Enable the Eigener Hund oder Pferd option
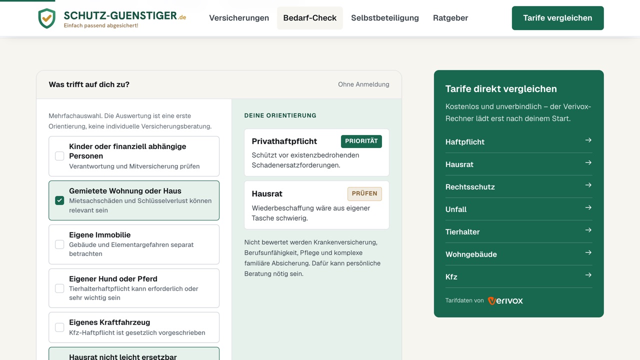The height and width of the screenshot is (360, 640). point(59,288)
